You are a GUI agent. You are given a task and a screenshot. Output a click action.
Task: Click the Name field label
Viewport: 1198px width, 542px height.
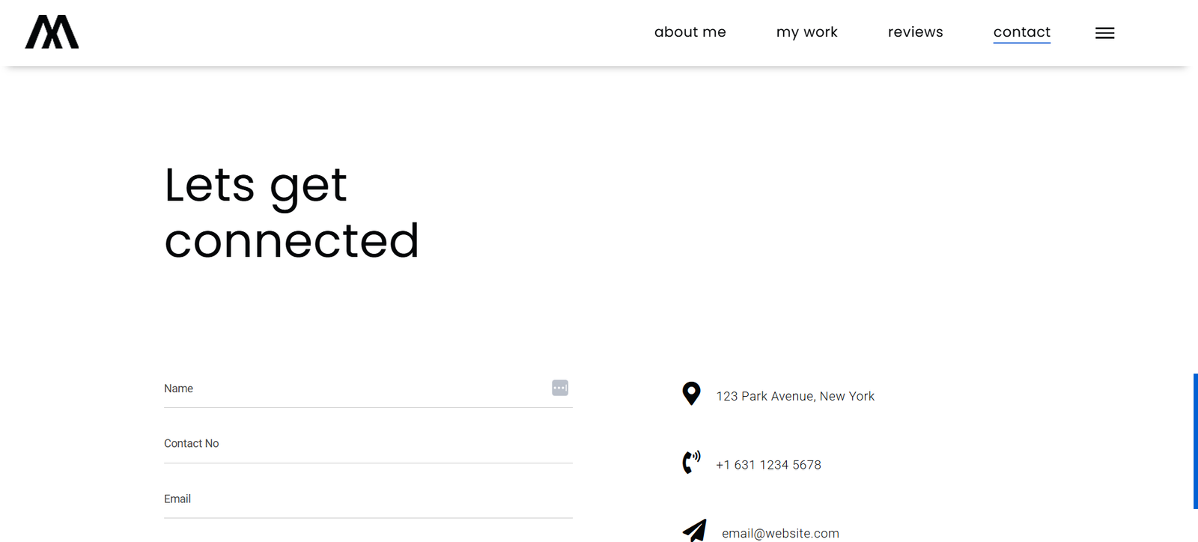click(178, 389)
